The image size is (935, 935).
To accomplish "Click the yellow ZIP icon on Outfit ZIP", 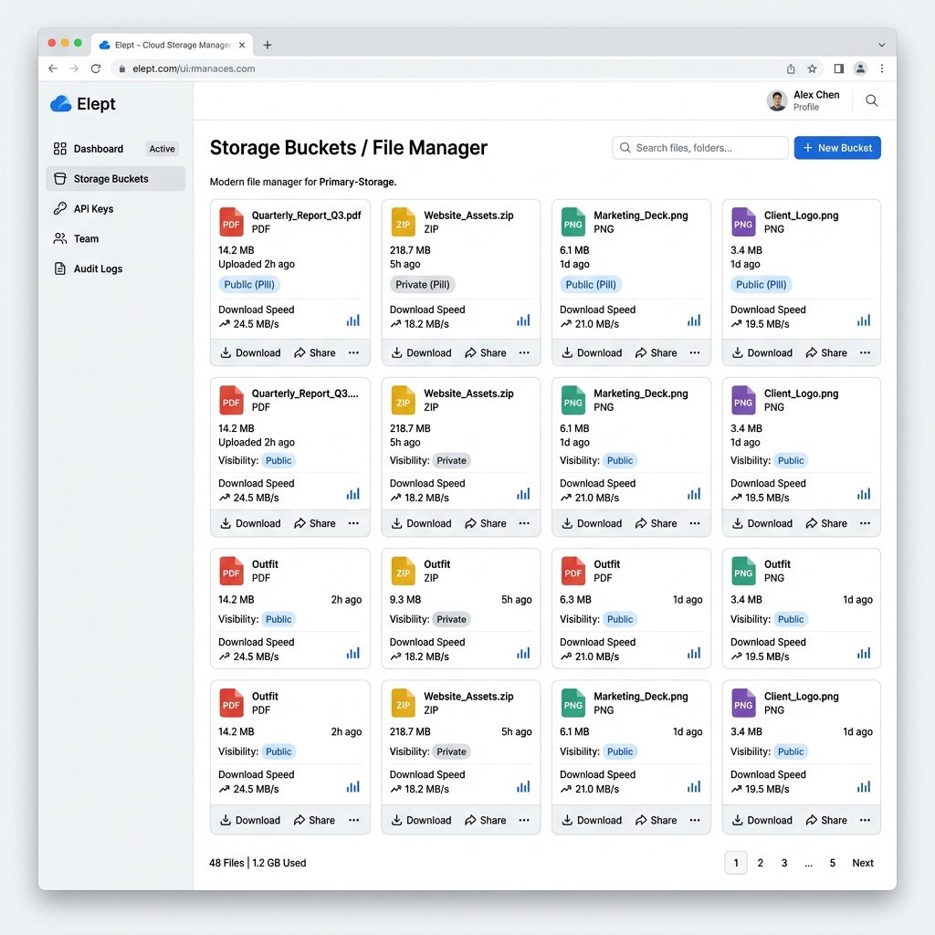I will point(403,571).
